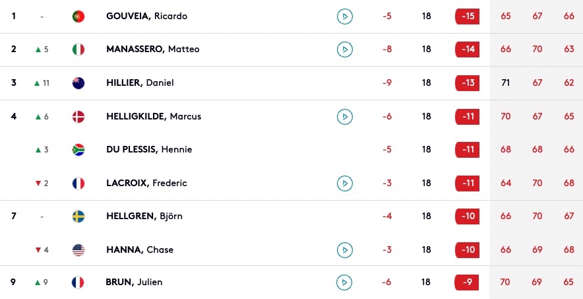Open Daniel Hillier's player profile
The image size is (583, 299).
140,83
